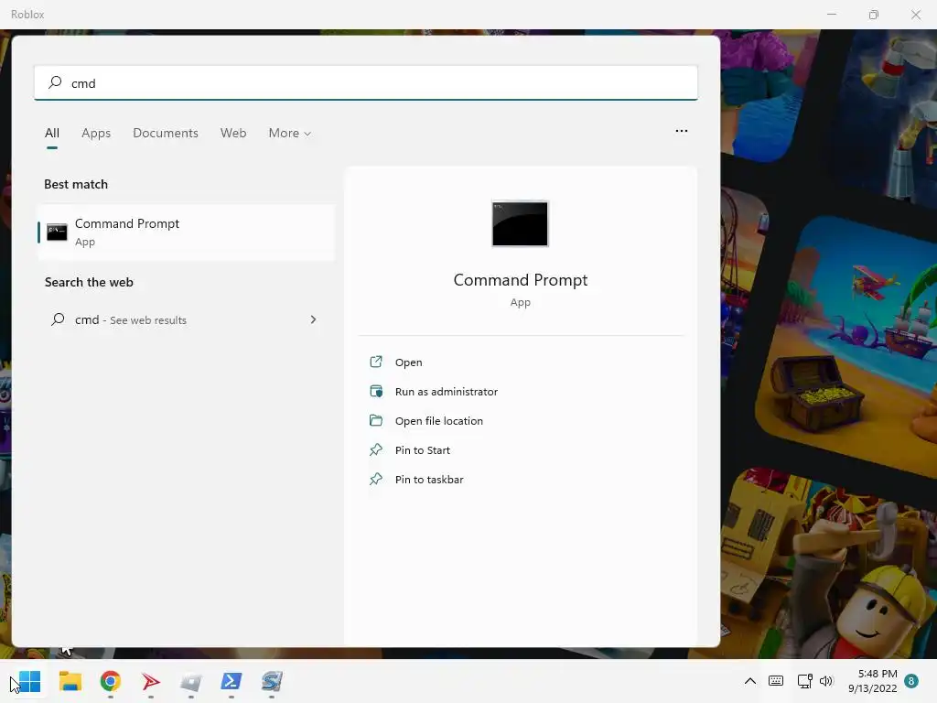The height and width of the screenshot is (703, 937).
Task: Click the large Command Prompt preview thumbnail
Action: pyautogui.click(x=520, y=223)
